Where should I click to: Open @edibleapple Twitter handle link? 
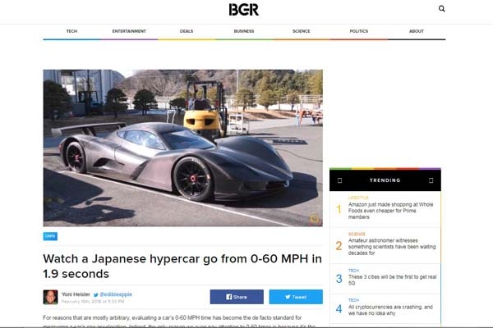pos(115,294)
